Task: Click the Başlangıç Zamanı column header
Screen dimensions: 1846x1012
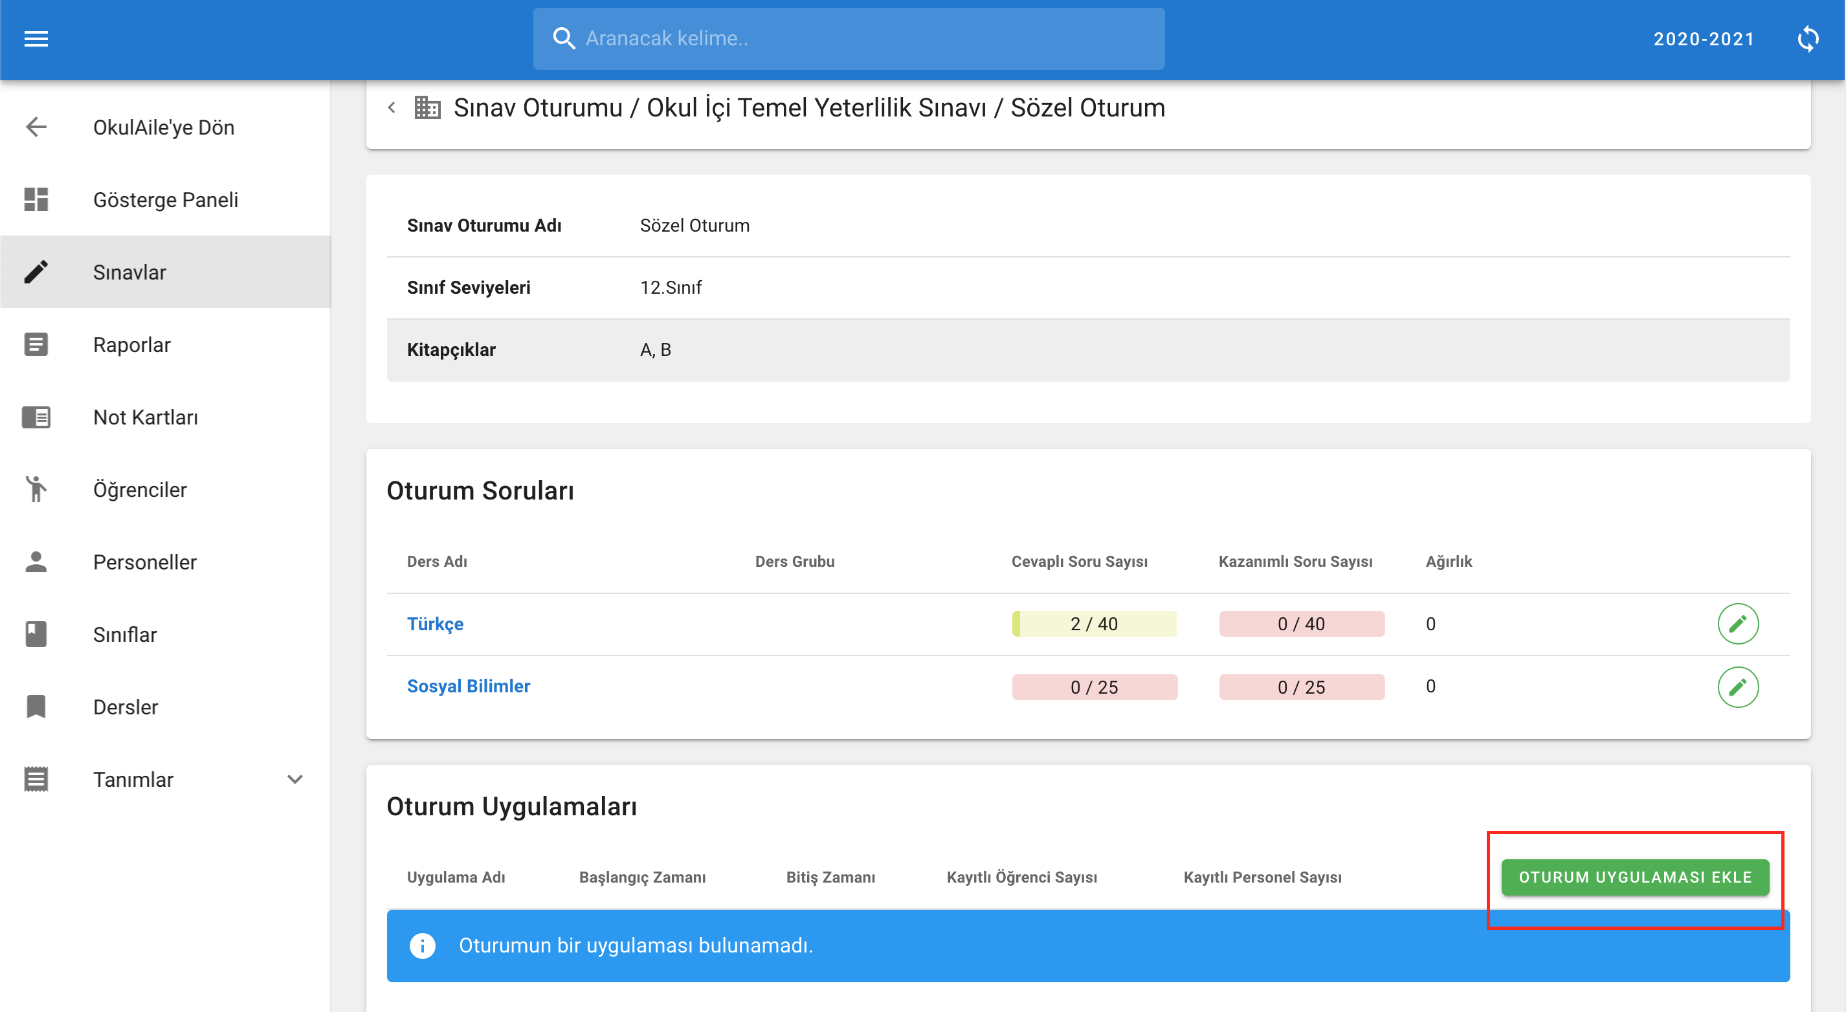Action: [x=642, y=877]
